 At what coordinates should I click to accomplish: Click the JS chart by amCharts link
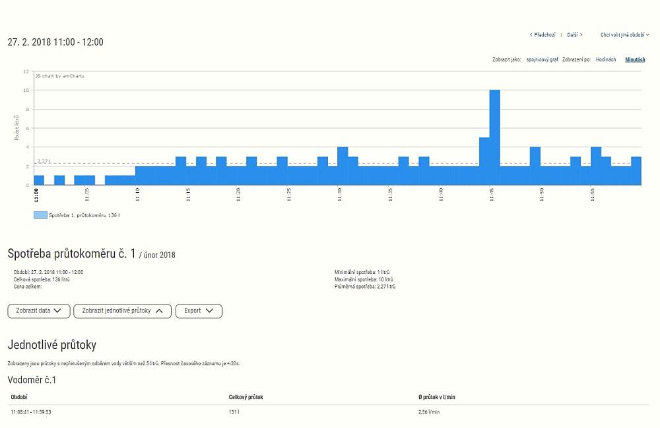click(x=59, y=76)
